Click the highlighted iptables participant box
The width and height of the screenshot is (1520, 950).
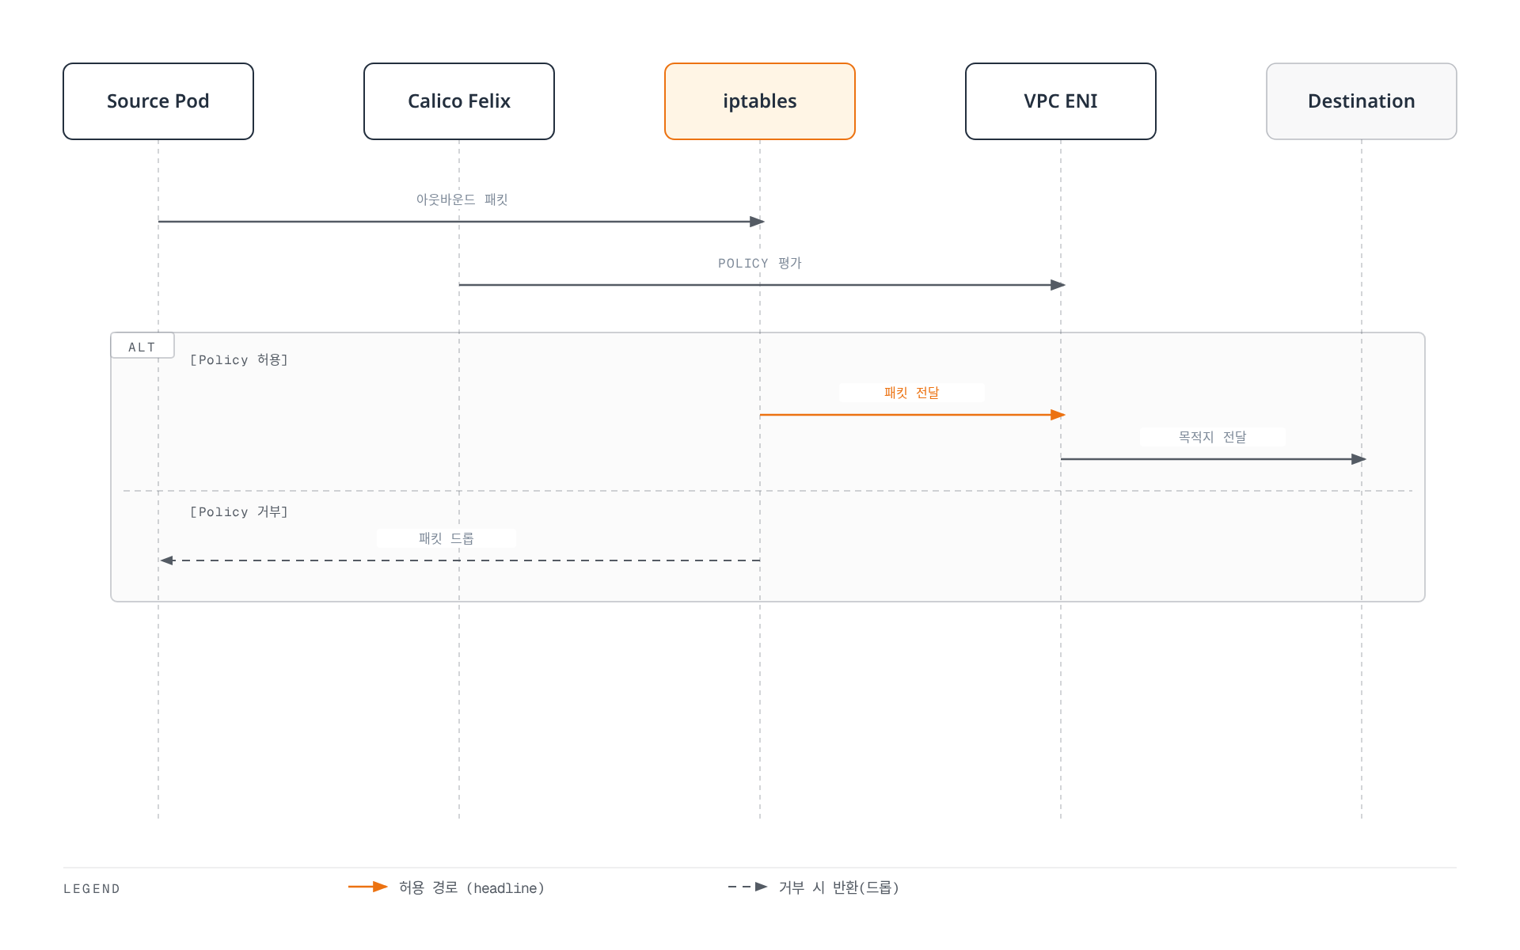(x=760, y=101)
